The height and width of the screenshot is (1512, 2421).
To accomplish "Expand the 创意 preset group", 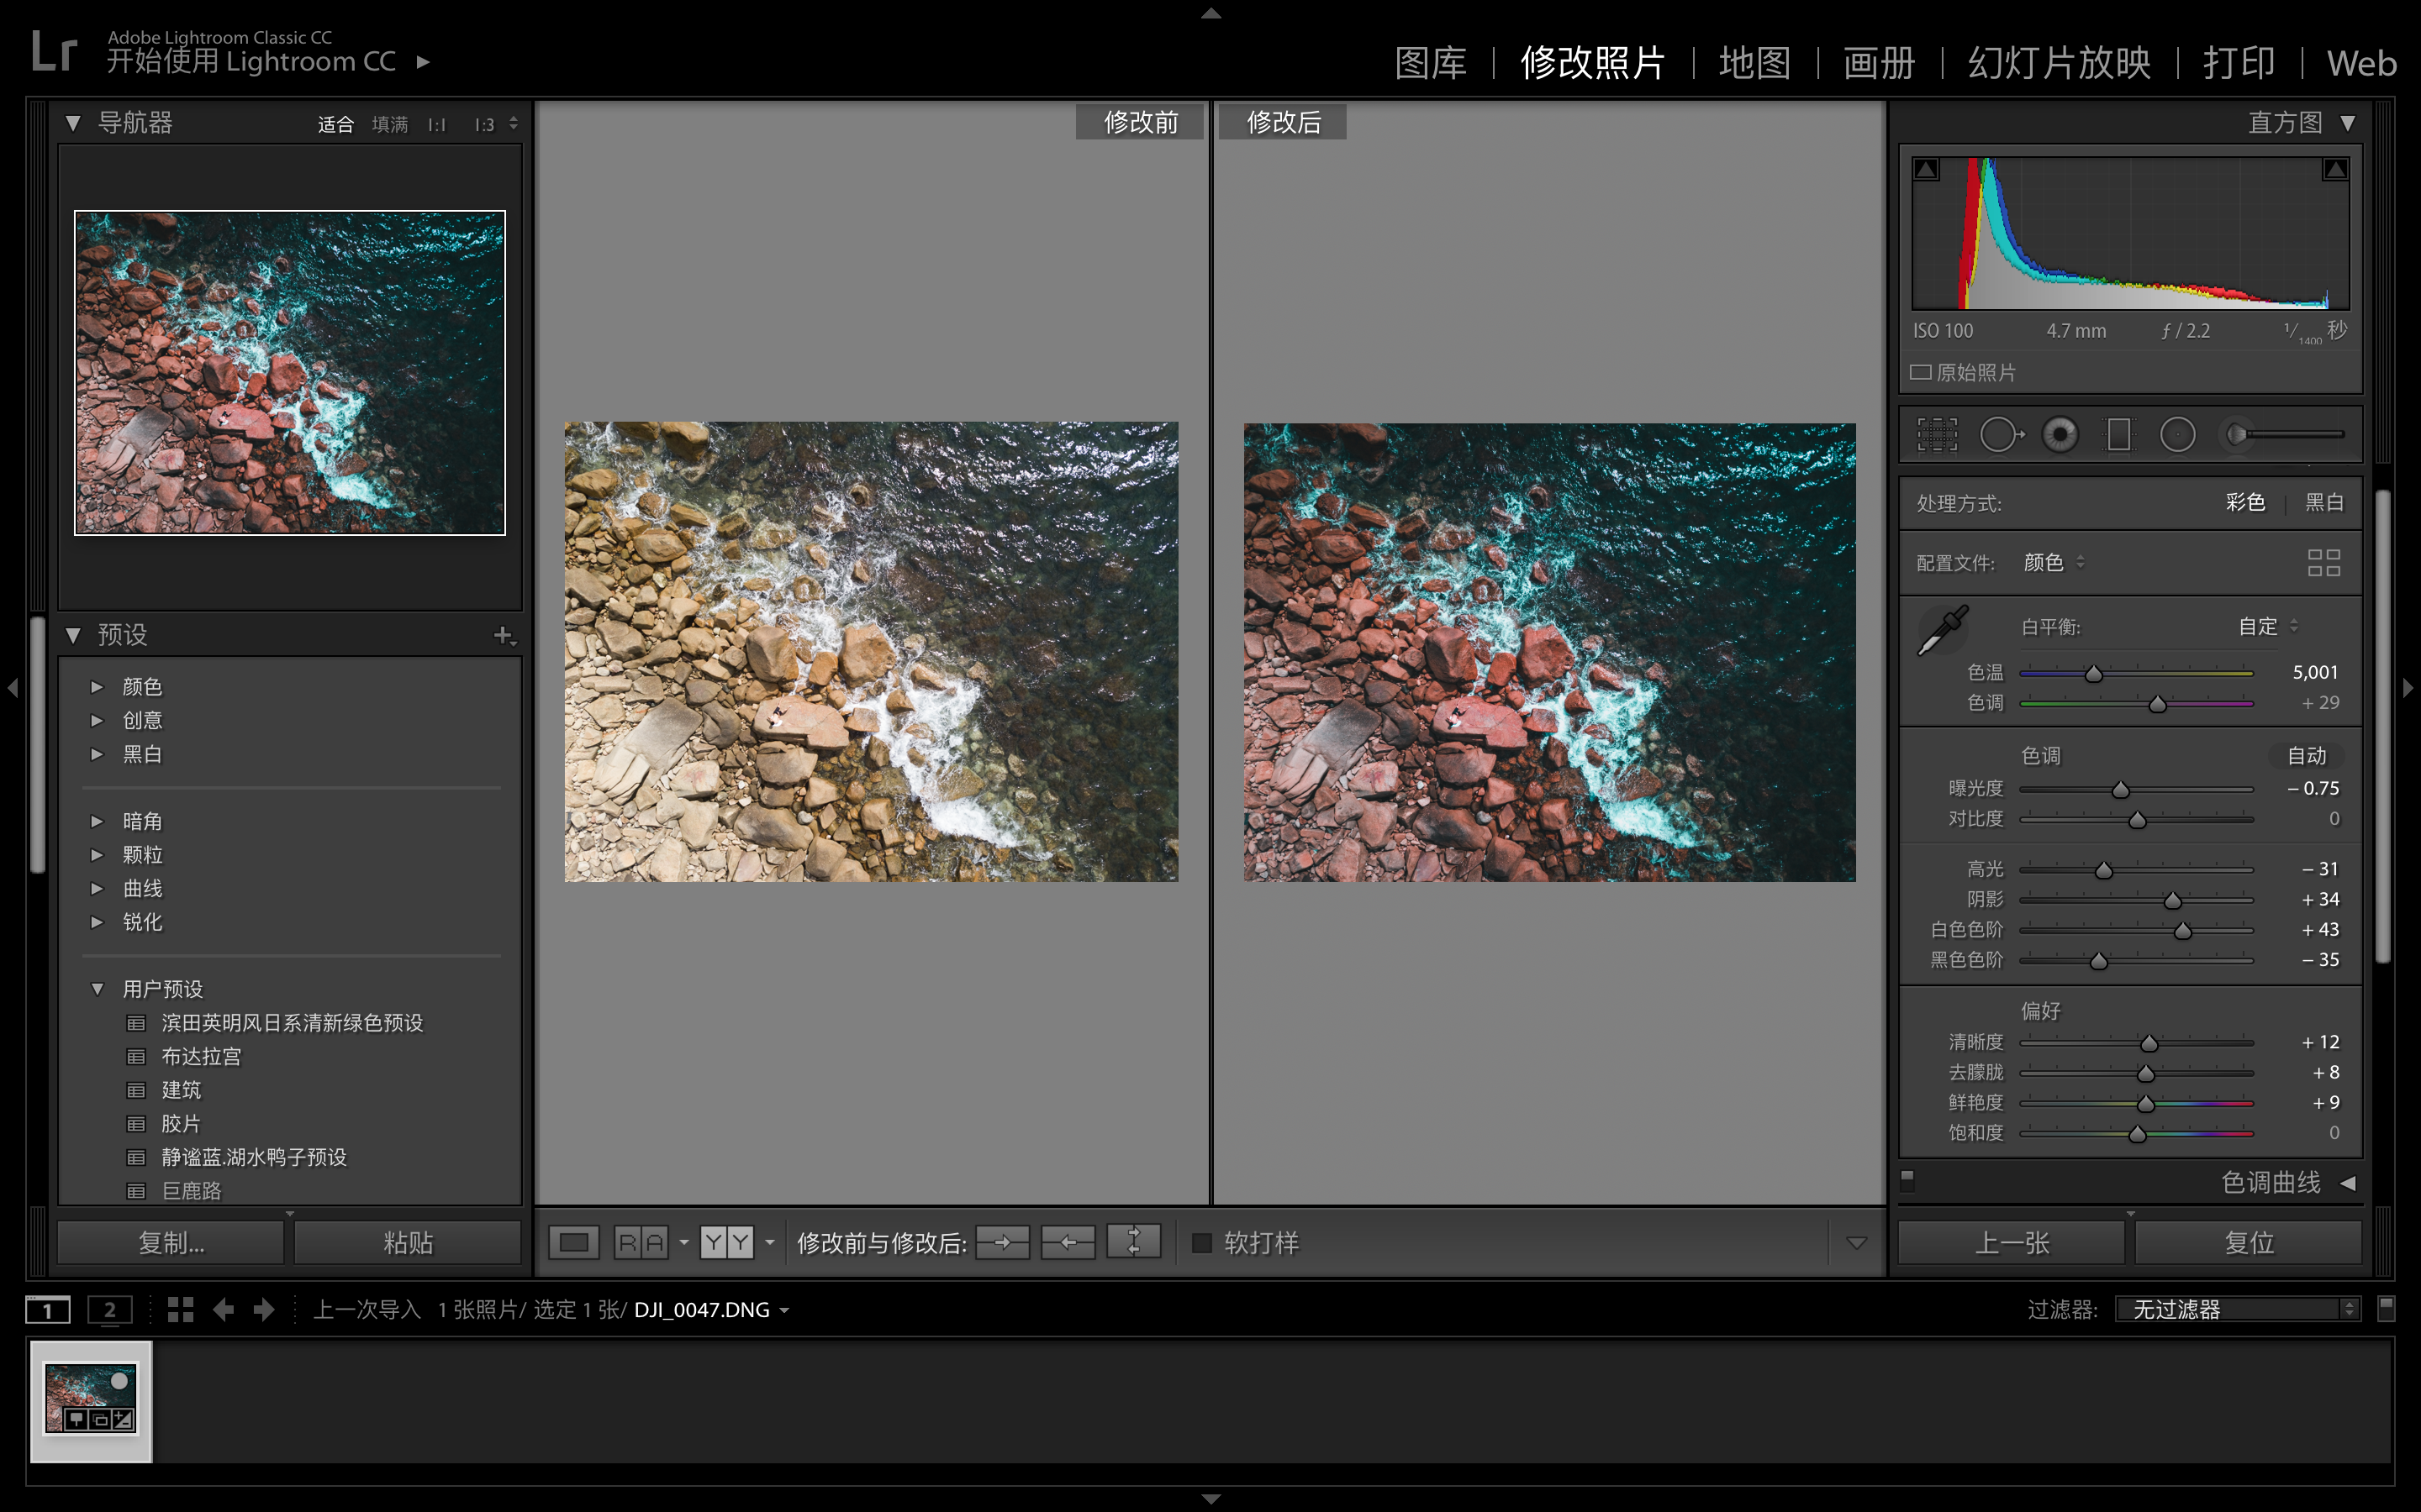I will [x=97, y=720].
